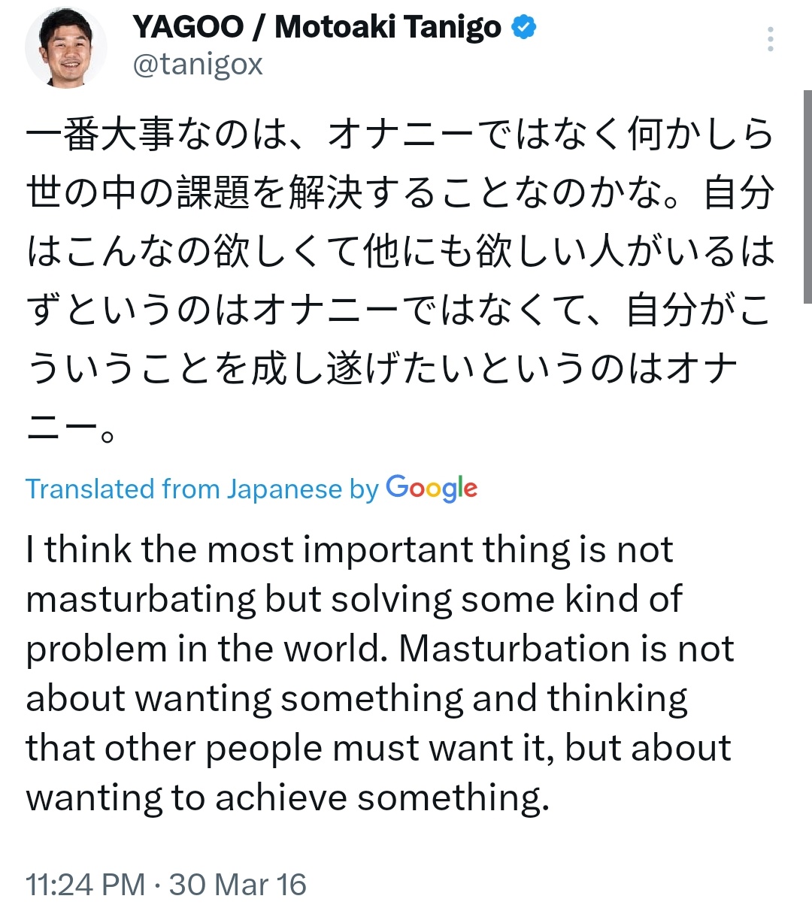Click the 11:24 PM timestamp
The image size is (812, 920).
point(86,885)
